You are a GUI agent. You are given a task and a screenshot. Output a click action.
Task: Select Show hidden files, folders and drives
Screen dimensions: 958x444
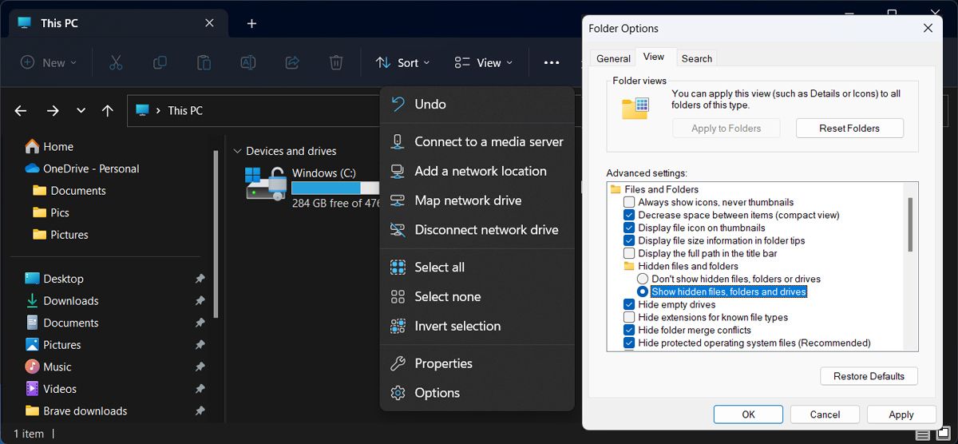point(643,291)
